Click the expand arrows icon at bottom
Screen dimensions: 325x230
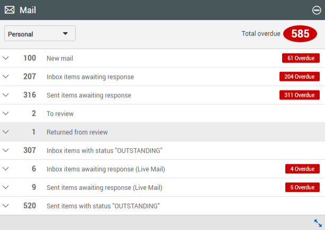click(x=318, y=223)
